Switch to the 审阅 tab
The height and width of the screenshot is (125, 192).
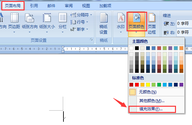coord(69,6)
